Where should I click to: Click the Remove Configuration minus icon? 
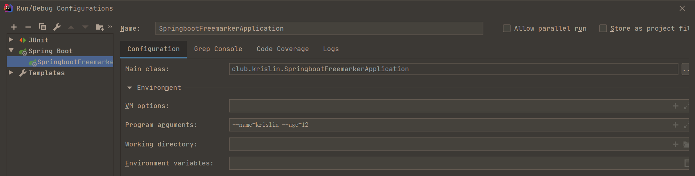pyautogui.click(x=28, y=27)
